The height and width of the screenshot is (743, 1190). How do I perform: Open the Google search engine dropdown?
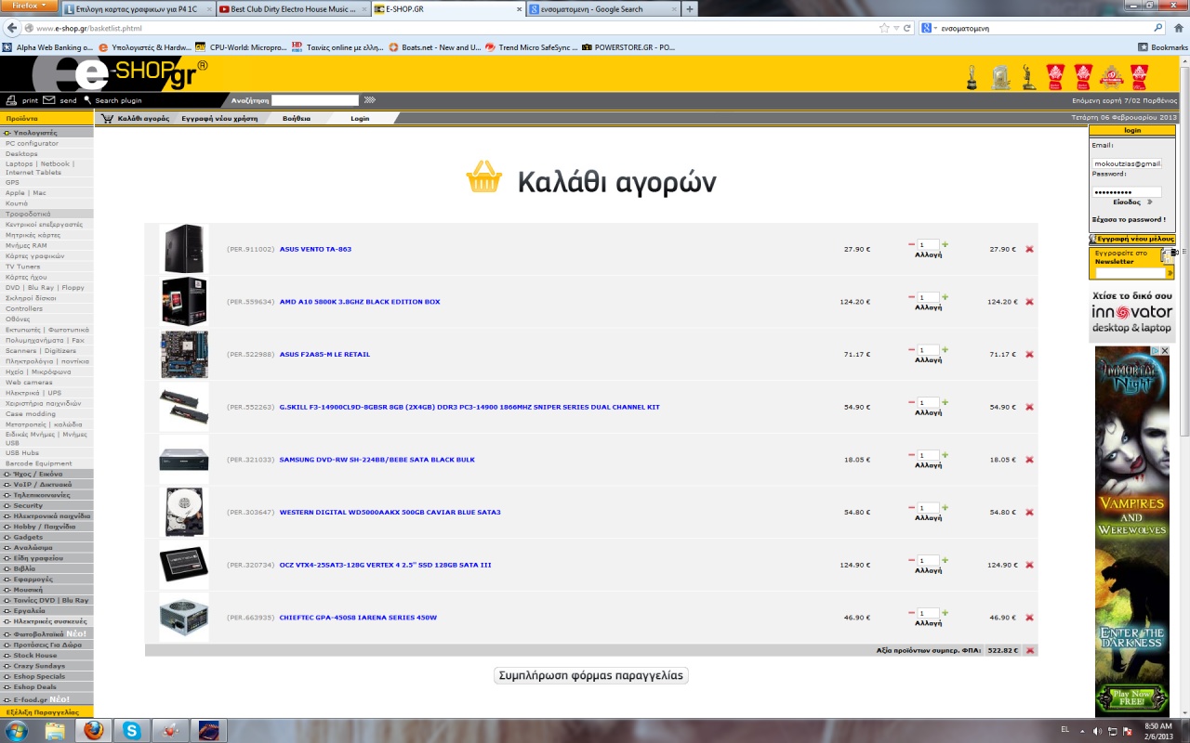pos(931,28)
